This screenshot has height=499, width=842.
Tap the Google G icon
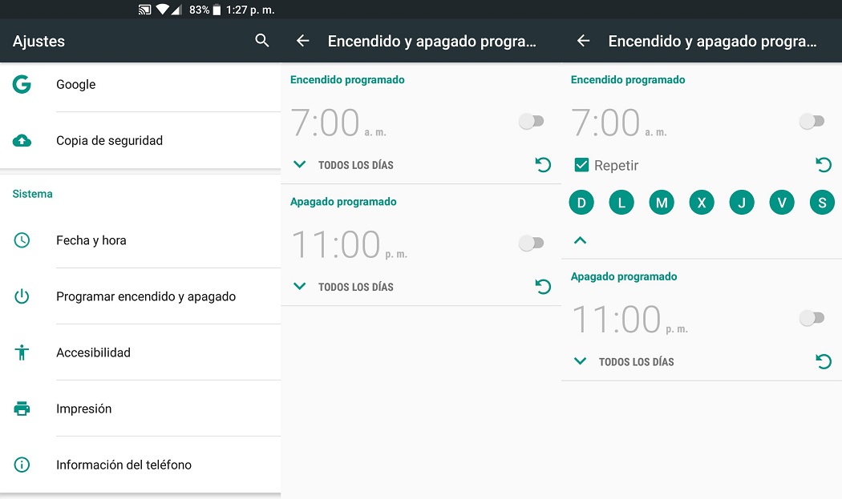tap(22, 84)
